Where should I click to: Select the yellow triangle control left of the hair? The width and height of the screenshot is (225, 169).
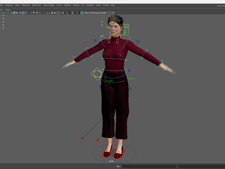click(102, 22)
